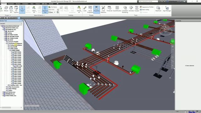Click the Help icon in title bar

pyautogui.click(x=184, y=1)
